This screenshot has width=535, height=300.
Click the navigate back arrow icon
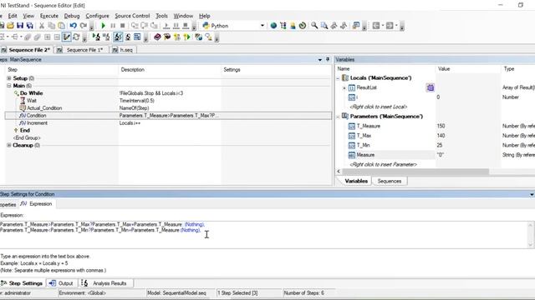pyautogui.click(x=376, y=26)
